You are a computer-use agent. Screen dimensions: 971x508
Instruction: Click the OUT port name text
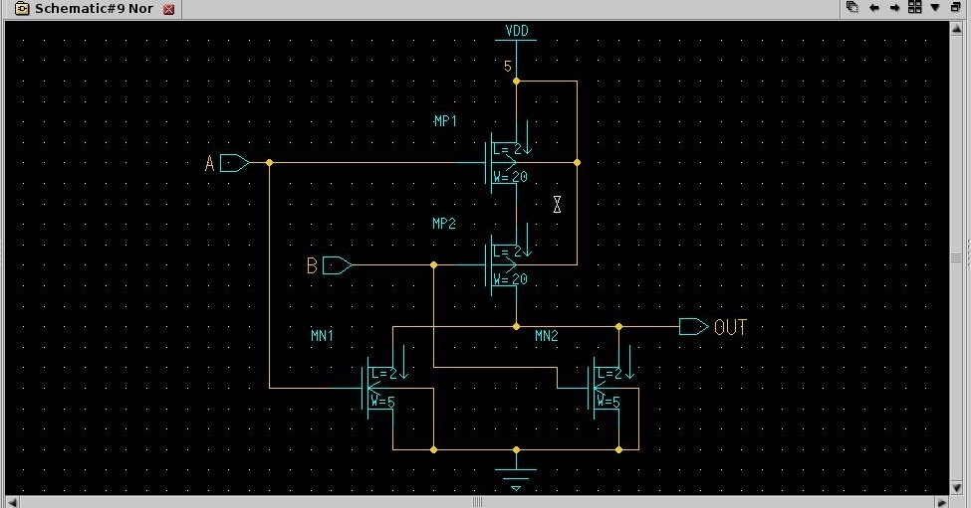731,327
